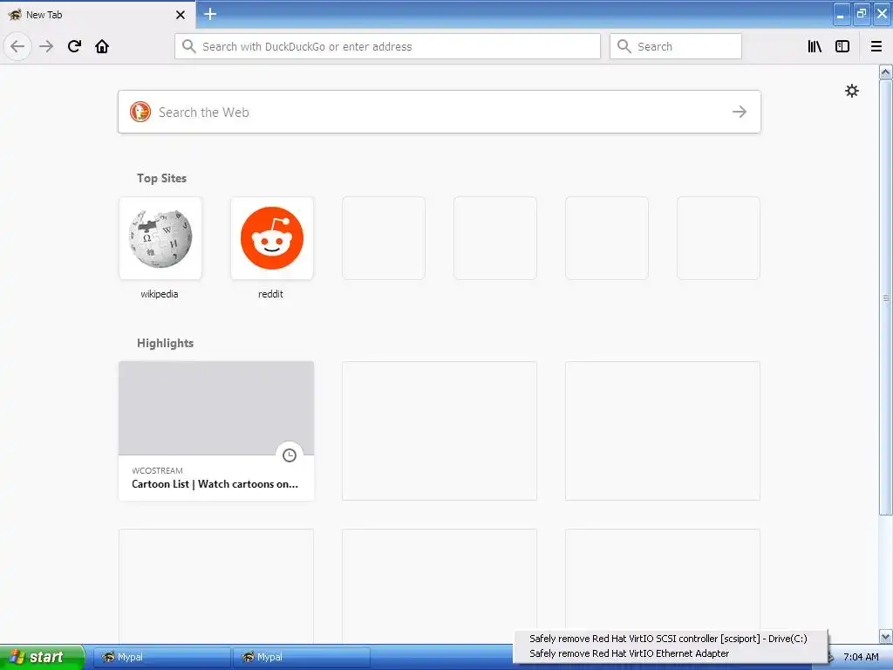The width and height of the screenshot is (893, 670).
Task: Select the New Tab tab
Action: 97,15
